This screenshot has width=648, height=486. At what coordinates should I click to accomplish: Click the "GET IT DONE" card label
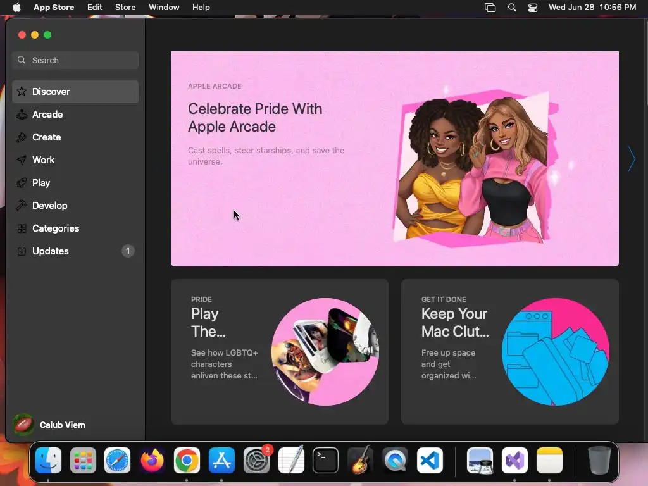(444, 299)
